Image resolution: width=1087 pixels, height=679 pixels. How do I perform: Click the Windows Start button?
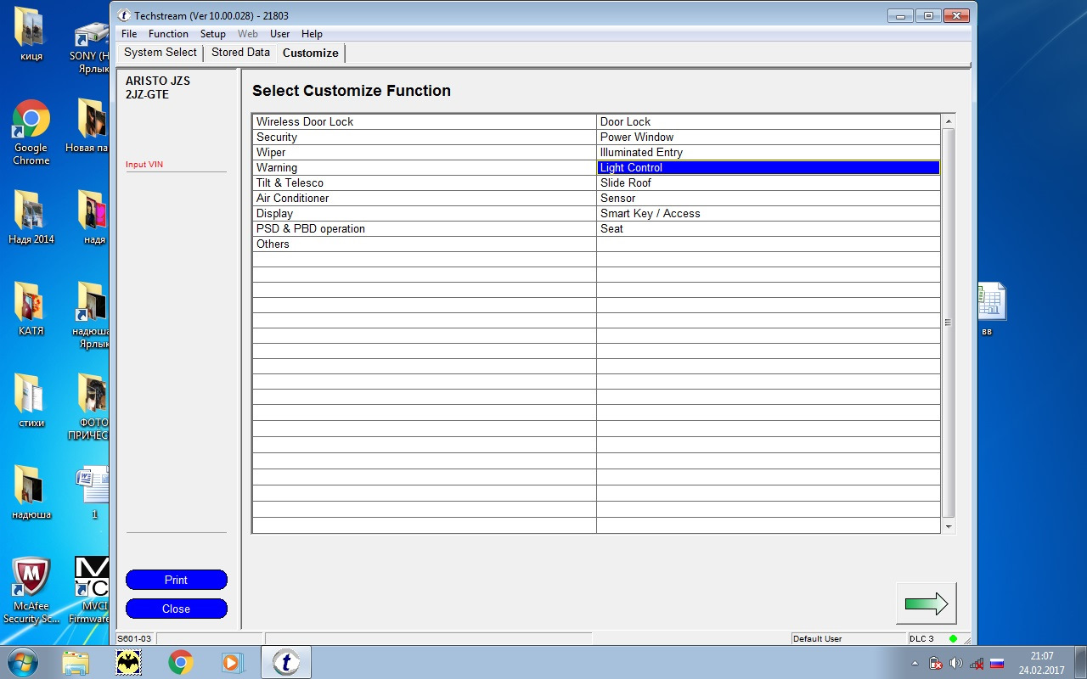coord(22,662)
